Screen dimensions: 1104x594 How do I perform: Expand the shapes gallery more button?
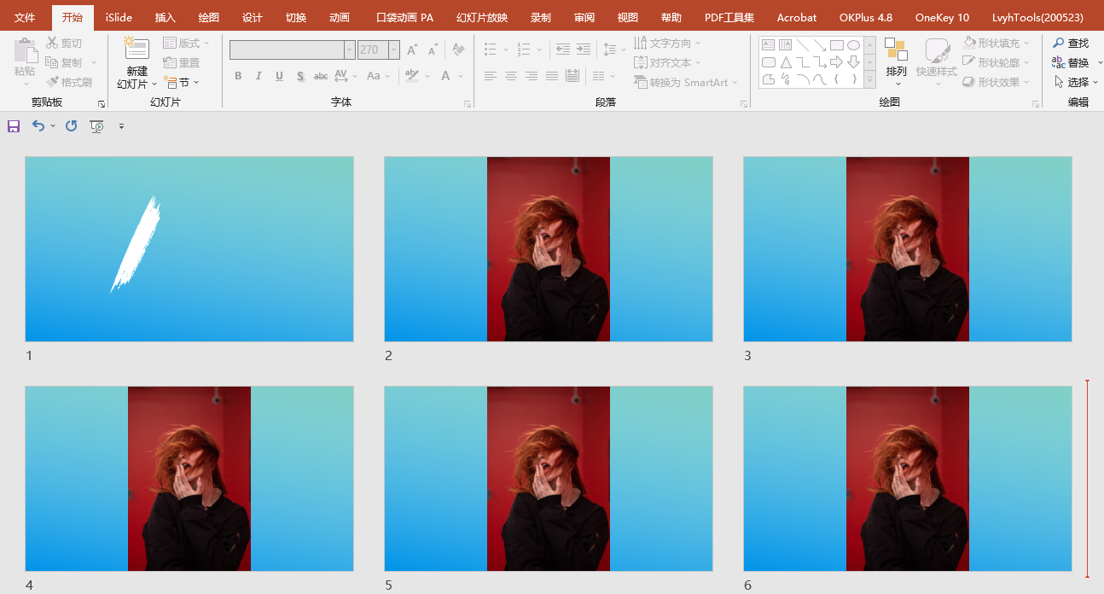[869, 80]
